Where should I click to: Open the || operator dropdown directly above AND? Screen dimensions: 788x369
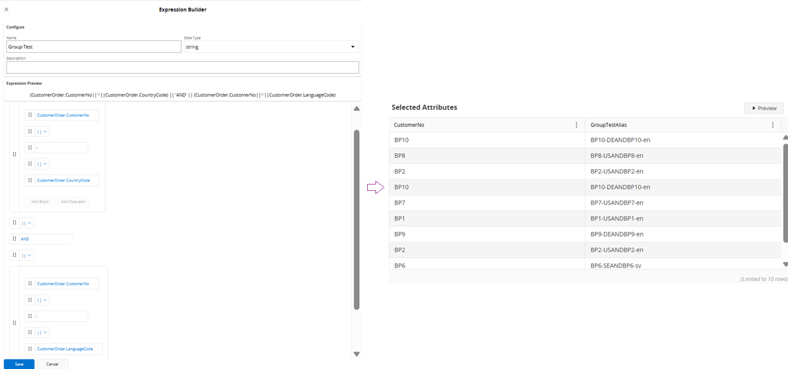(x=26, y=223)
